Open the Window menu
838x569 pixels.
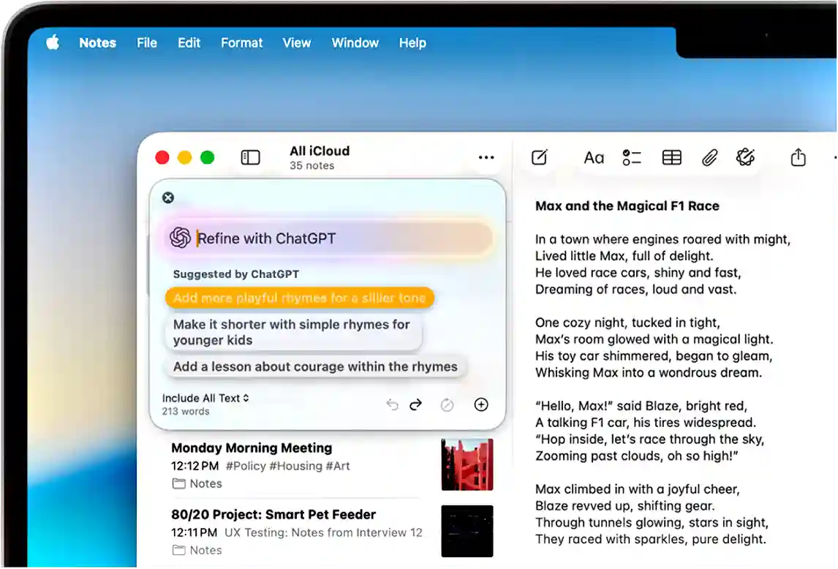355,42
